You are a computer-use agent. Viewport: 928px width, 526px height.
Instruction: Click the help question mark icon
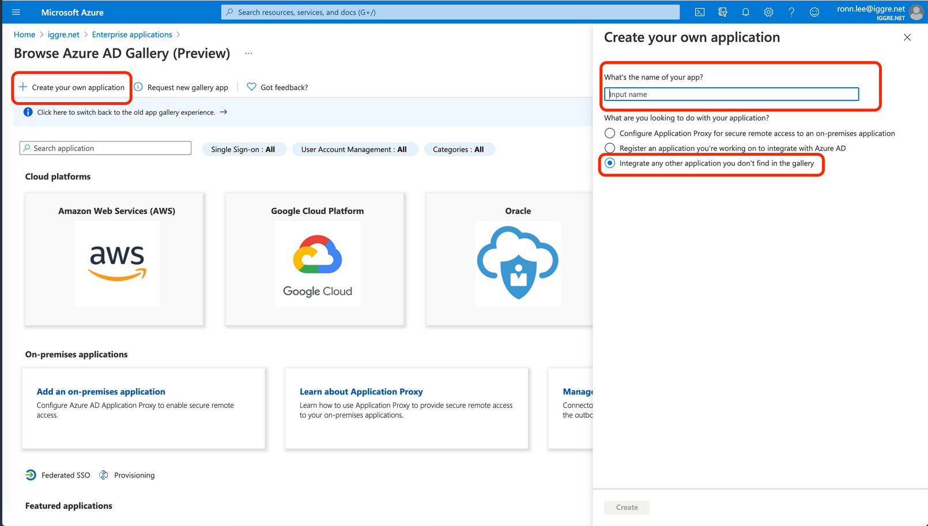[791, 12]
